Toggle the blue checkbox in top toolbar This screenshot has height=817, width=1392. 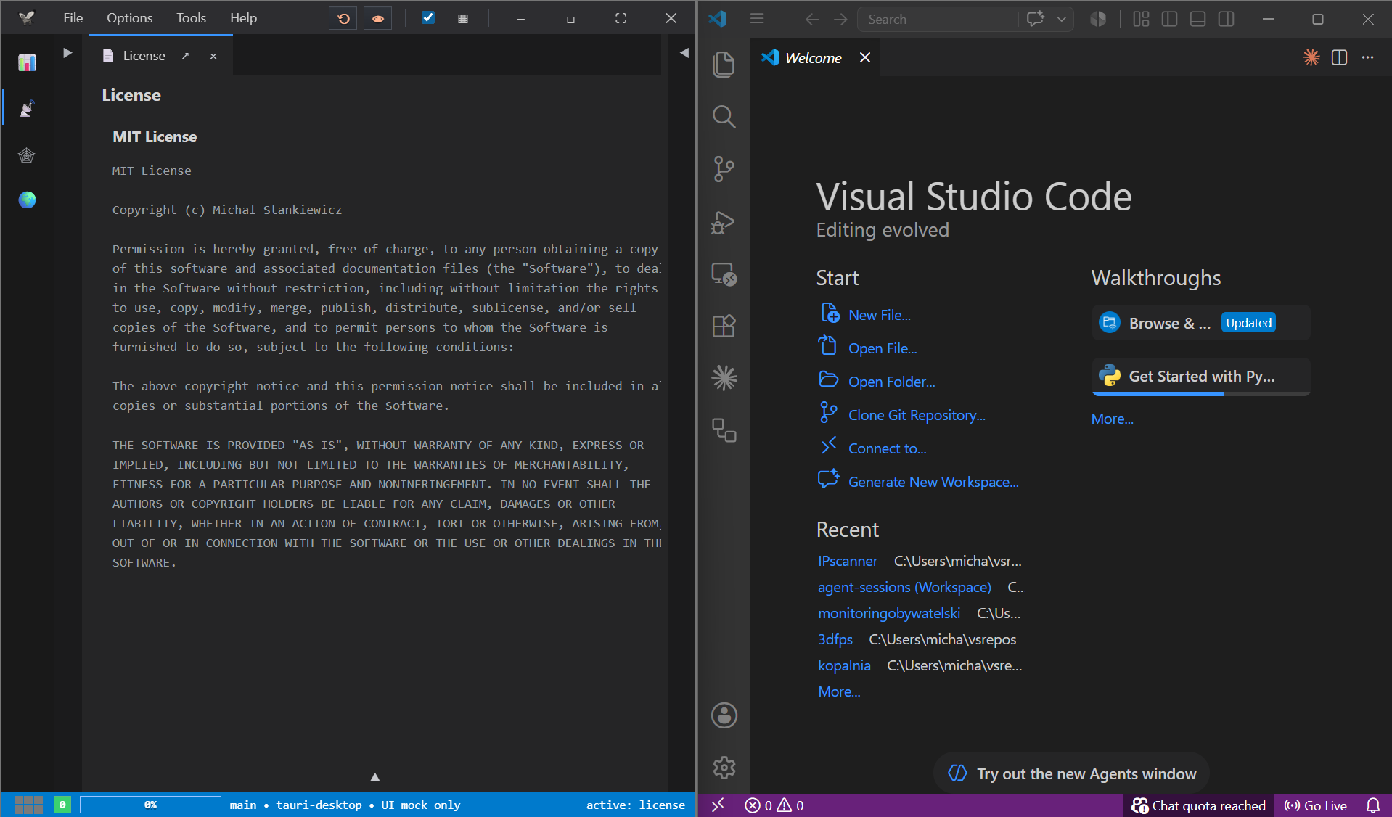pyautogui.click(x=428, y=17)
